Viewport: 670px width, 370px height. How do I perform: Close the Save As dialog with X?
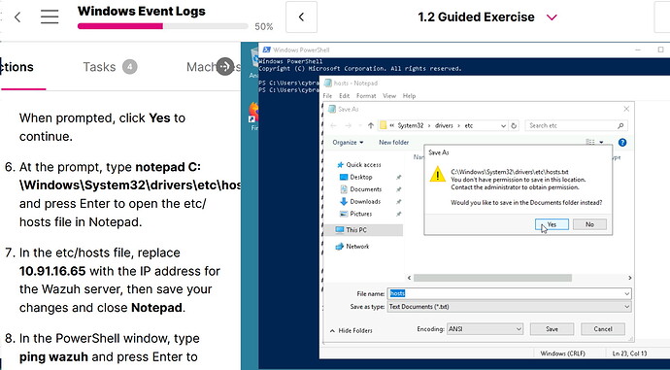tap(626, 109)
